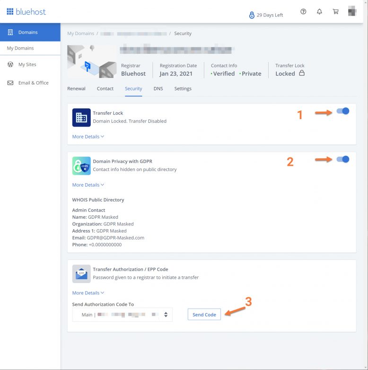Click the Domain Privacy GDPR padlock icon
This screenshot has width=368, height=370.
click(x=81, y=166)
